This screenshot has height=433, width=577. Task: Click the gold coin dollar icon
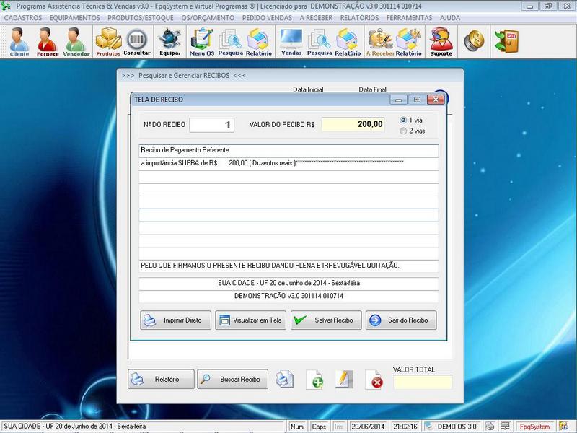(x=474, y=40)
